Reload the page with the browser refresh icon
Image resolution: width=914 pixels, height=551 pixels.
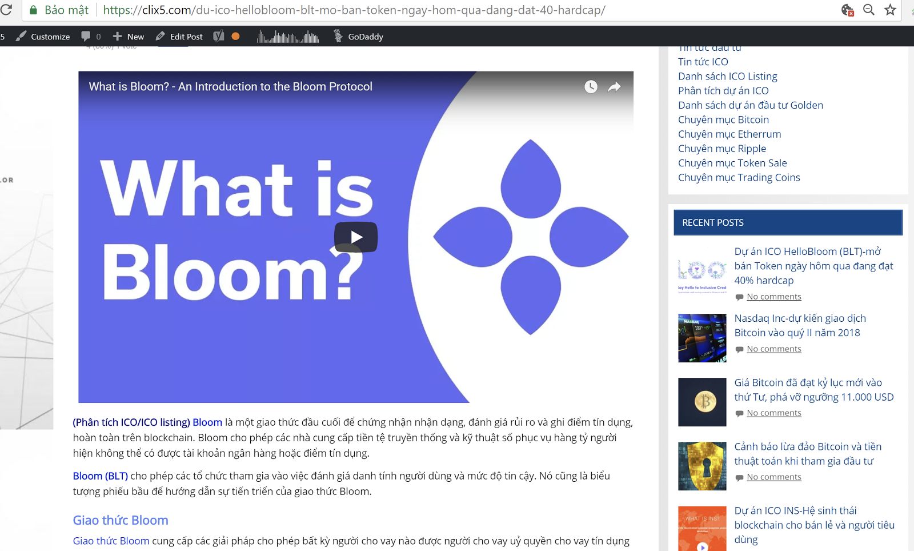tap(6, 10)
